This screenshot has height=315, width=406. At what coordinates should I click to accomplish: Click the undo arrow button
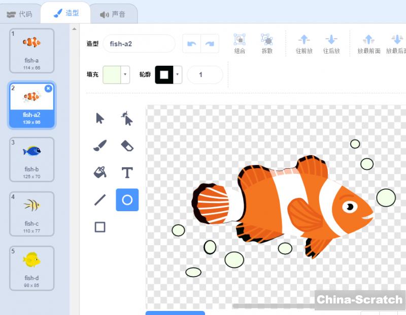click(192, 44)
